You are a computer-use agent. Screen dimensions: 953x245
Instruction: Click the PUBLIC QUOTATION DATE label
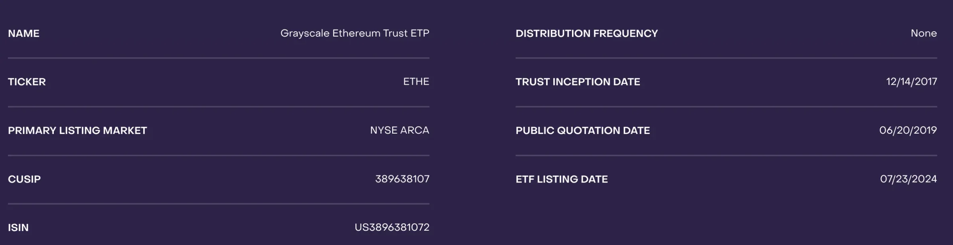(x=582, y=130)
